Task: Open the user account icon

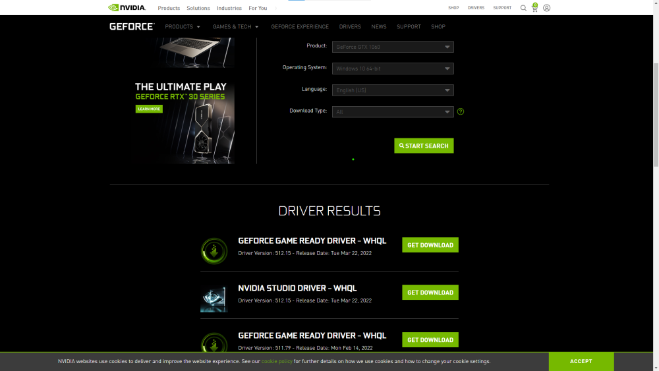Action: (x=546, y=8)
